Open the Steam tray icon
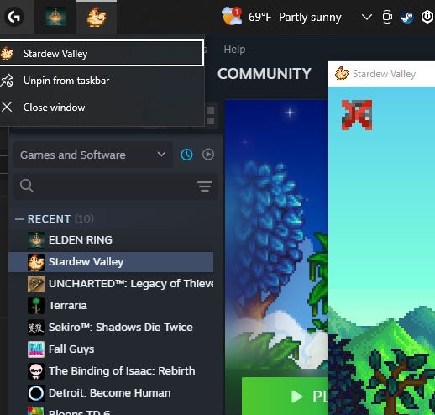 pos(406,17)
